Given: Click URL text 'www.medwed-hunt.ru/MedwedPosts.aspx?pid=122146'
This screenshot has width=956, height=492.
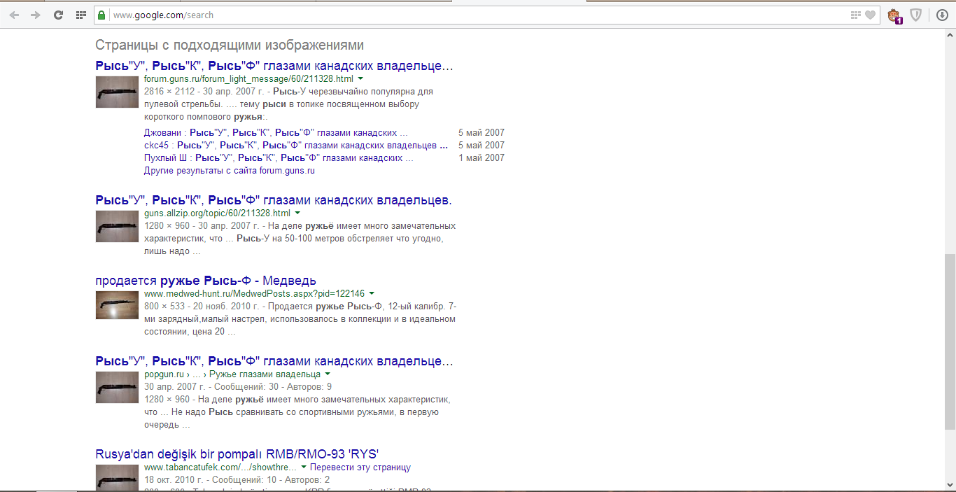Looking at the screenshot, I should (x=254, y=294).
